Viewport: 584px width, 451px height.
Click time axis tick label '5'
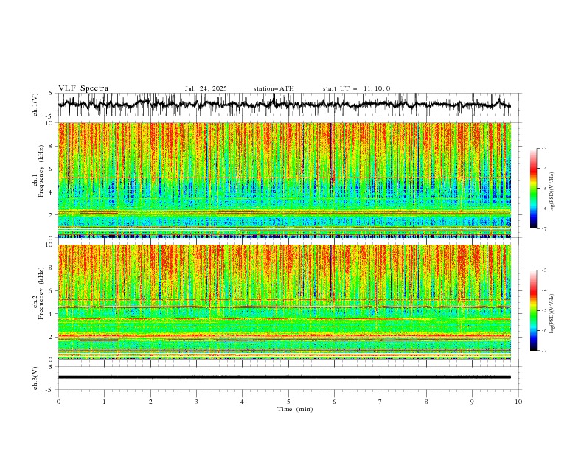coord(288,402)
